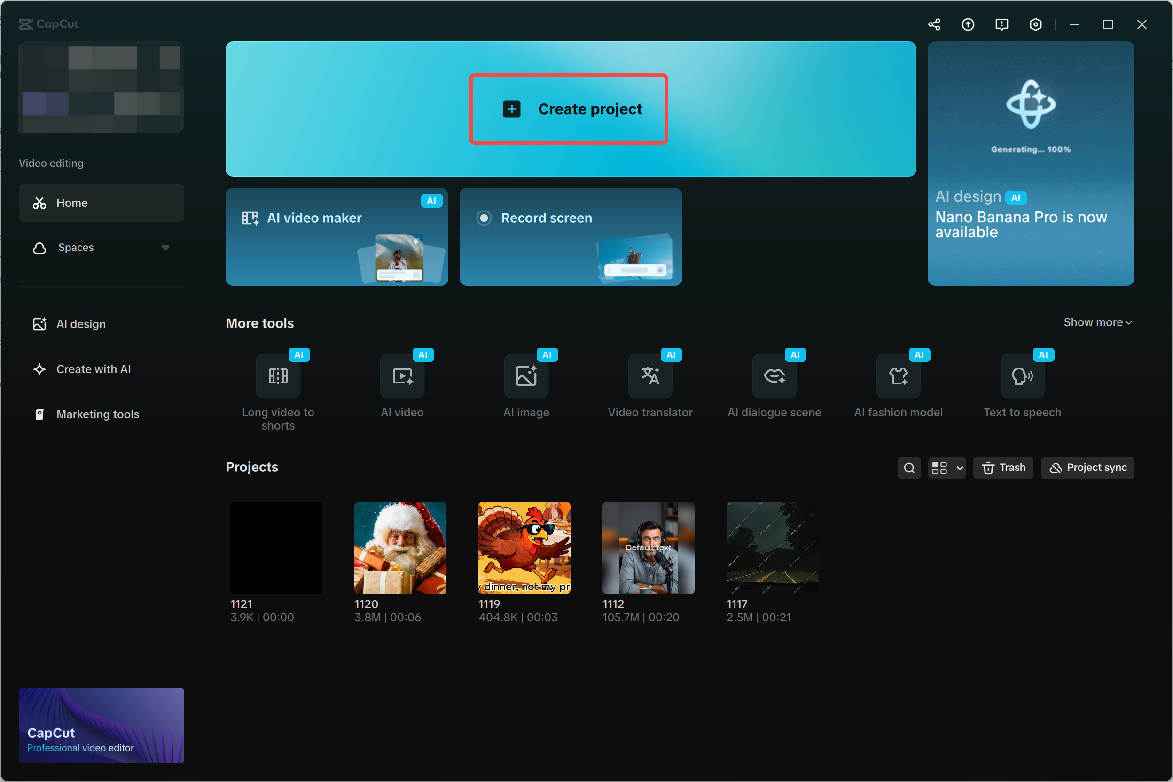The image size is (1173, 782).
Task: Click the share icon in the title bar
Action: (934, 24)
